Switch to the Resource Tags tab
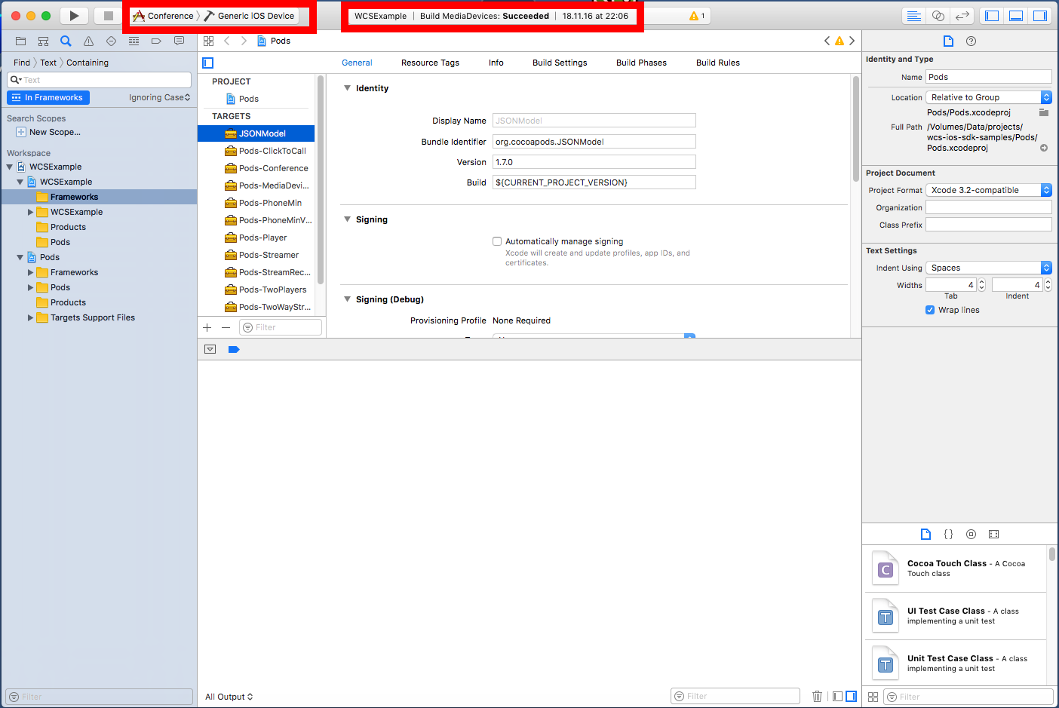The height and width of the screenshot is (708, 1059). point(430,63)
